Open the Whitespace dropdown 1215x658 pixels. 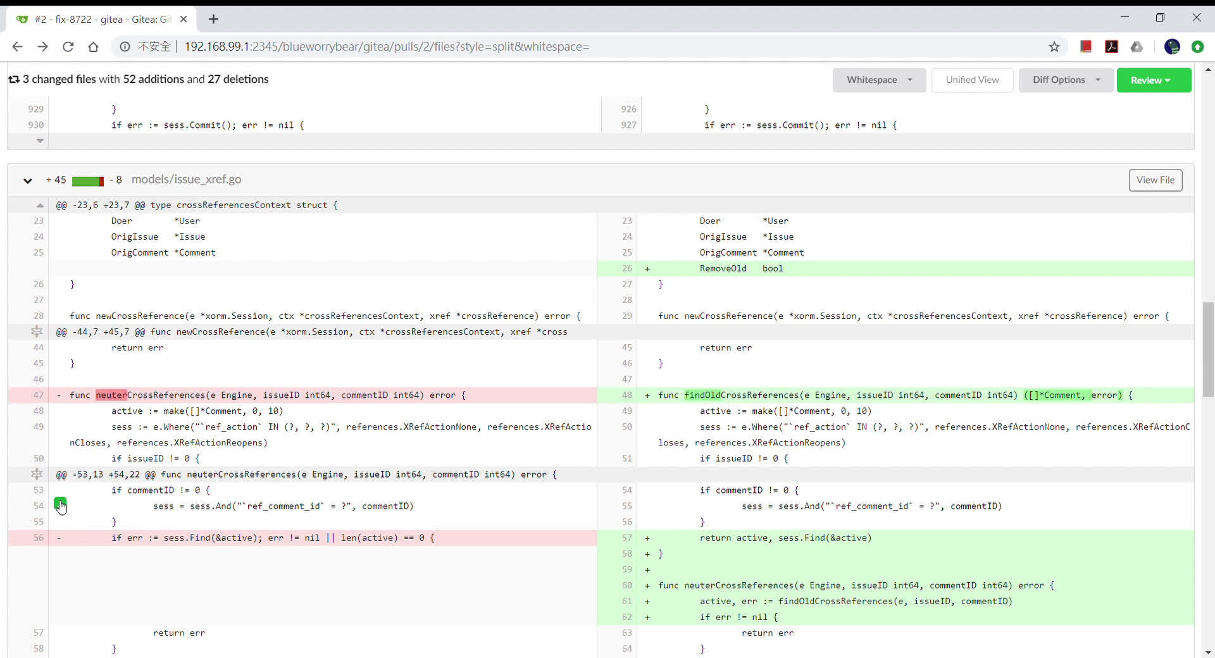[x=879, y=80]
